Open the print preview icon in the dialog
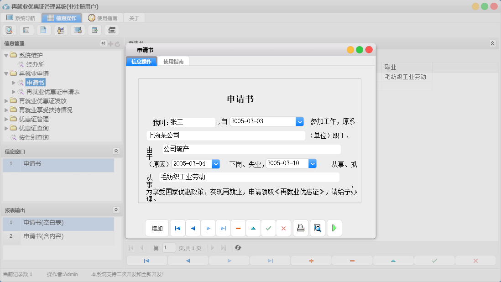The image size is (501, 282). click(317, 228)
